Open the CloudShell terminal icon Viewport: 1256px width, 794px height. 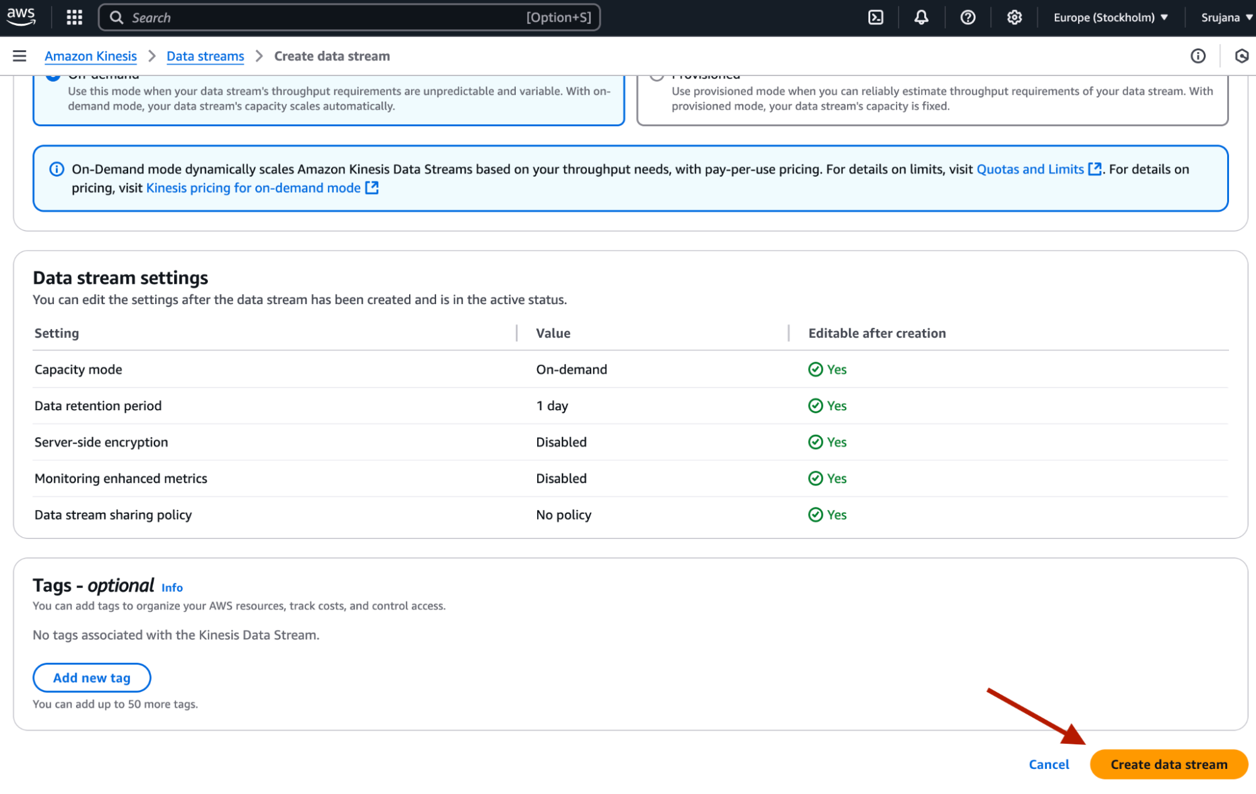point(875,18)
